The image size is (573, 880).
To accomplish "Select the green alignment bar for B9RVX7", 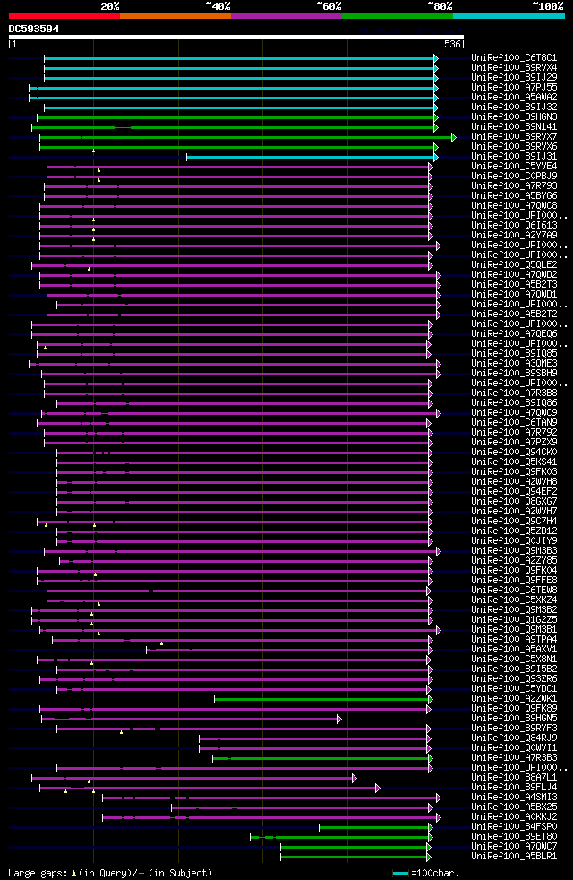I will click(x=248, y=137).
